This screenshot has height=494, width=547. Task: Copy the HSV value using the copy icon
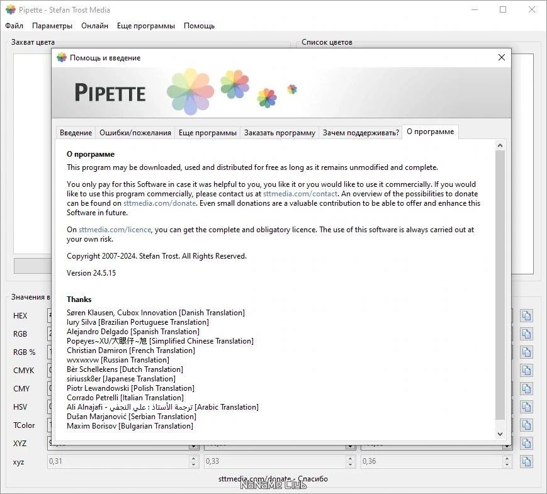pyautogui.click(x=526, y=407)
